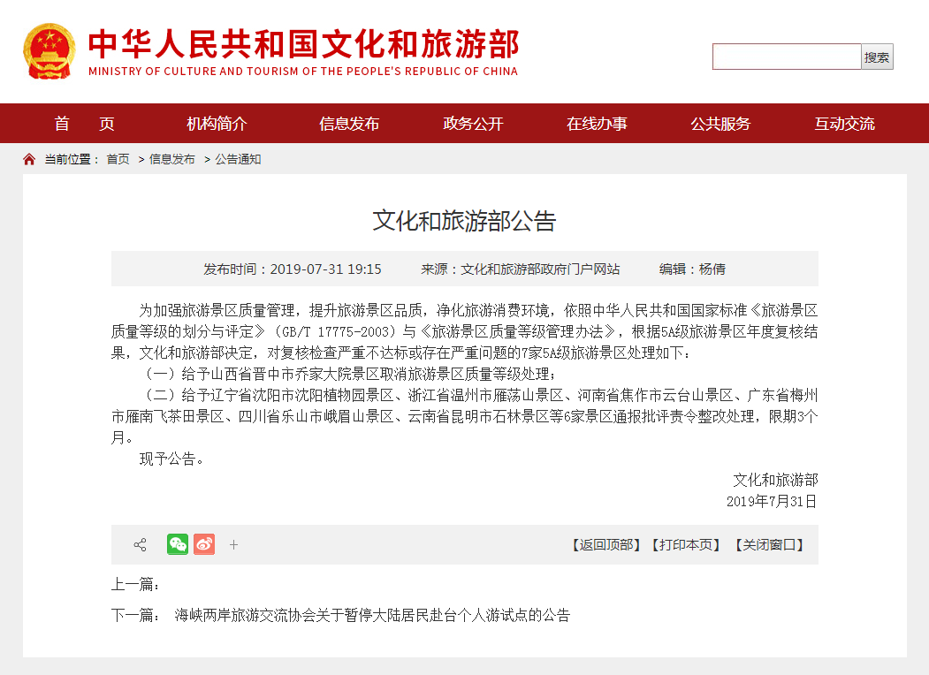Go to 公告通知 breadcrumb link
This screenshot has width=929, height=675.
pyautogui.click(x=238, y=159)
